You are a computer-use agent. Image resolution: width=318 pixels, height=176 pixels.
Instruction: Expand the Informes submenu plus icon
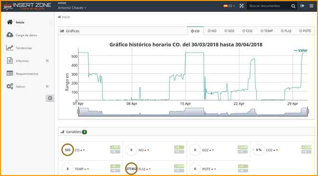pos(47,60)
